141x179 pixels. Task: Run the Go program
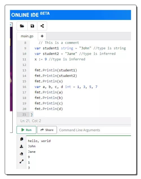(27, 130)
